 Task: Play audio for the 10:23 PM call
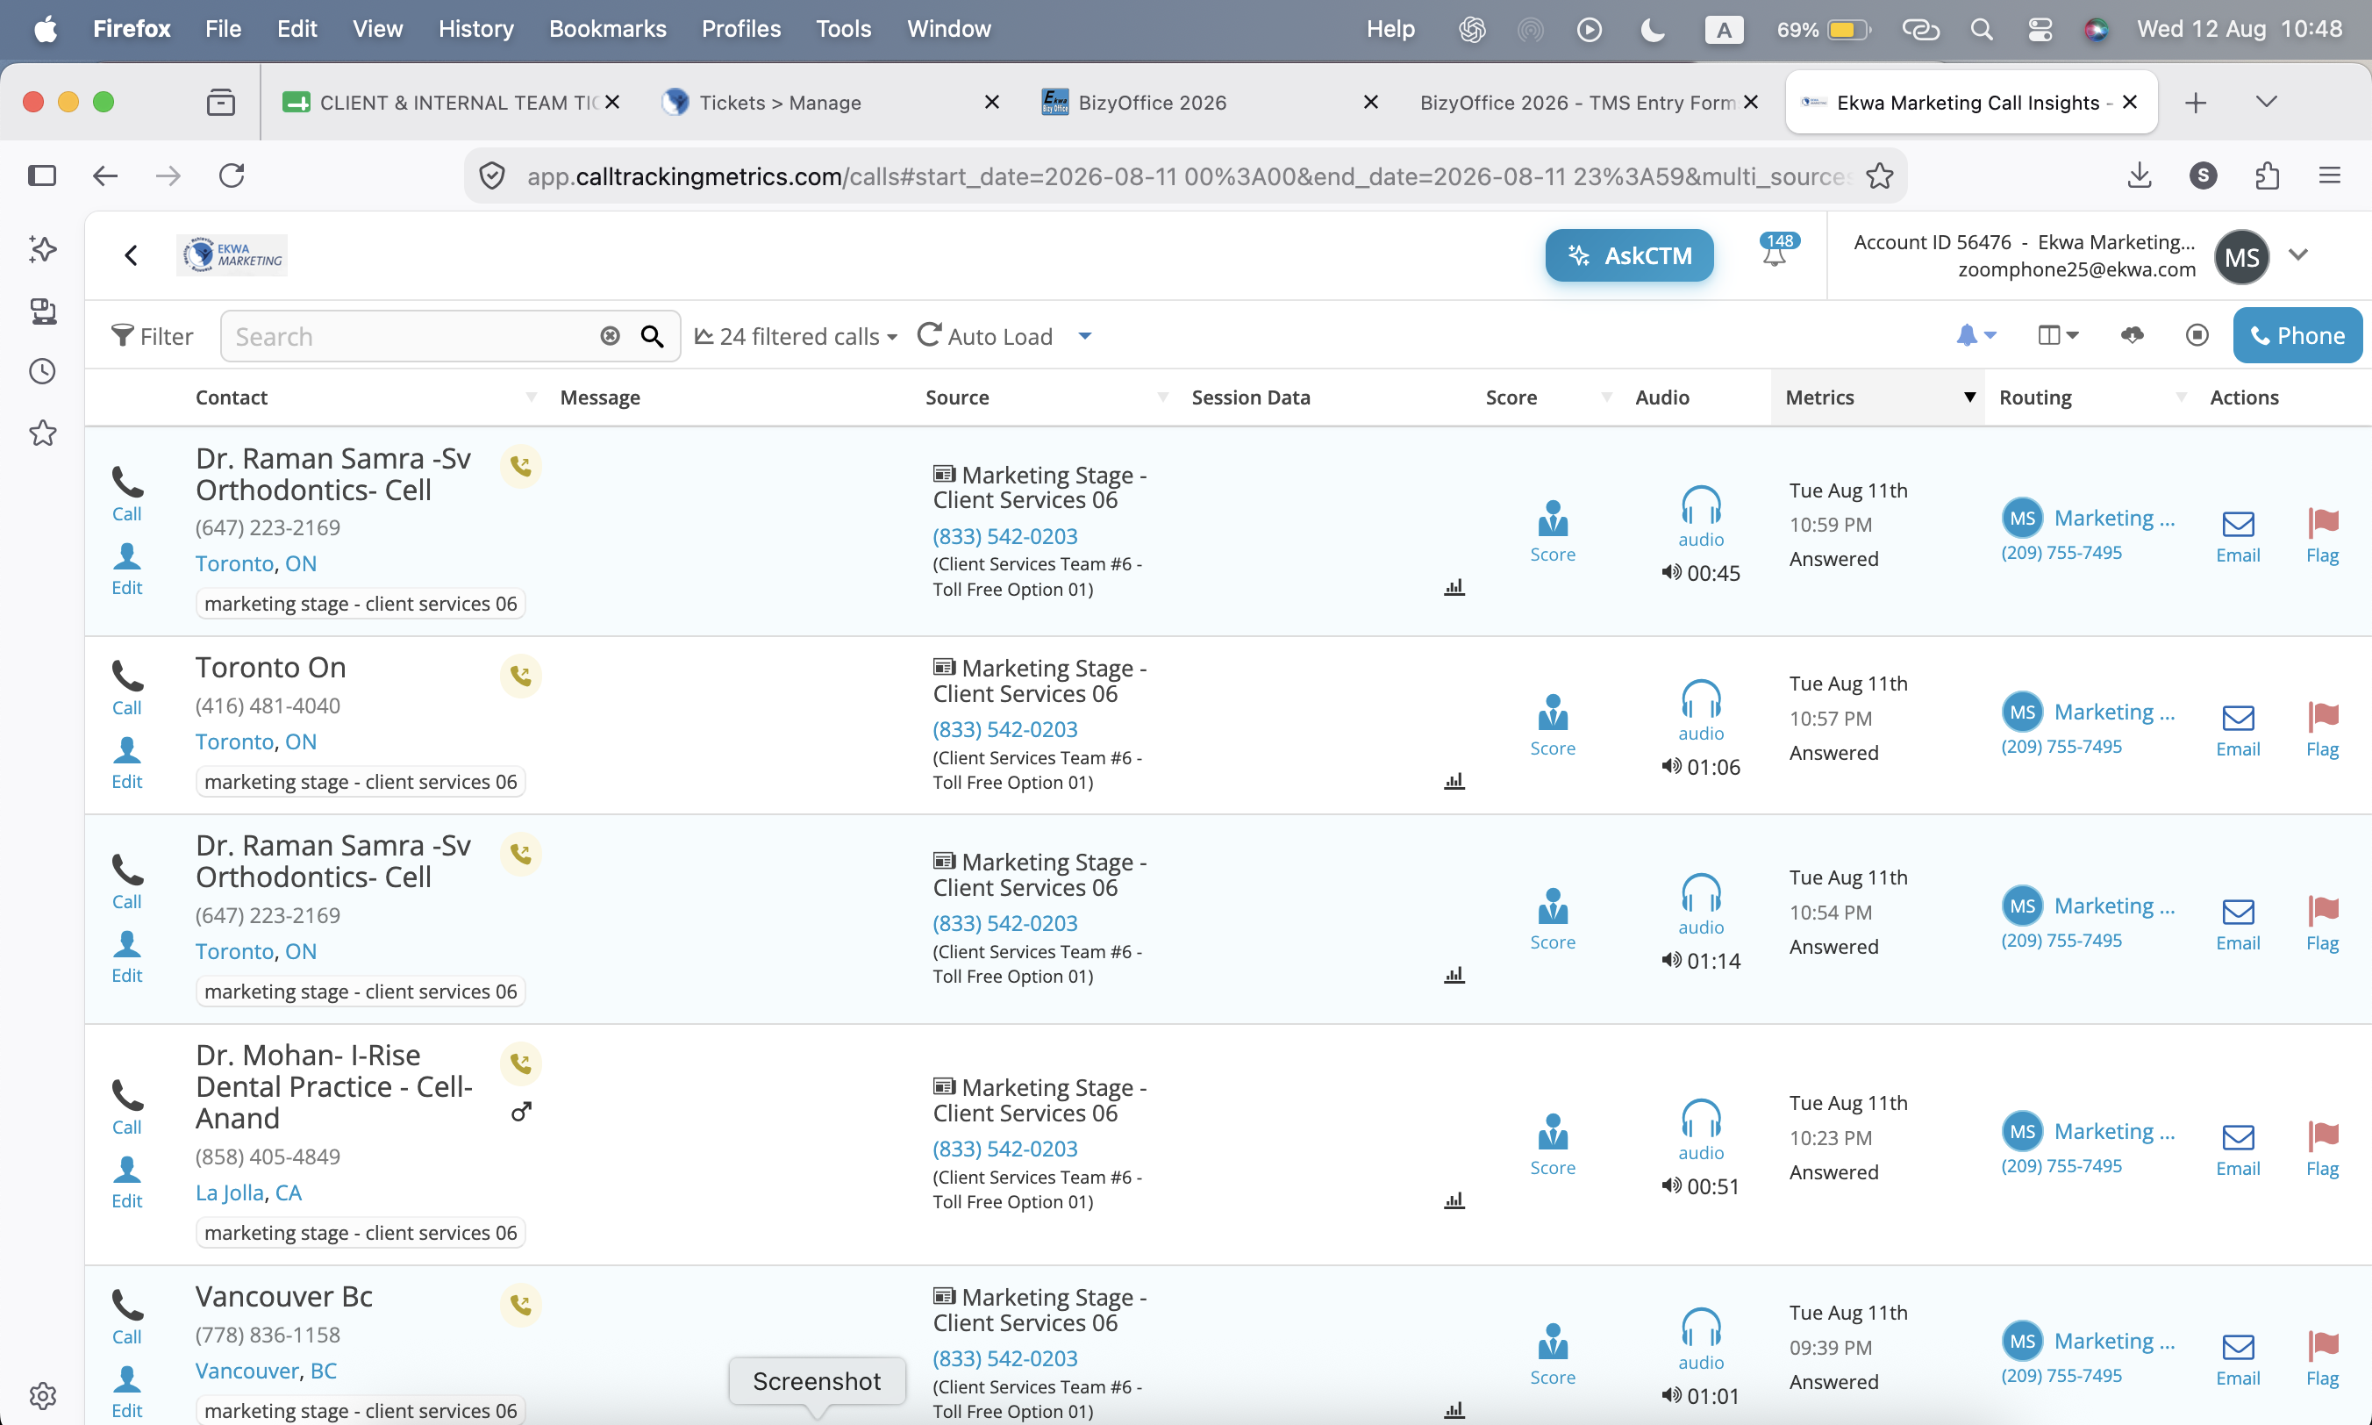pyautogui.click(x=1701, y=1130)
